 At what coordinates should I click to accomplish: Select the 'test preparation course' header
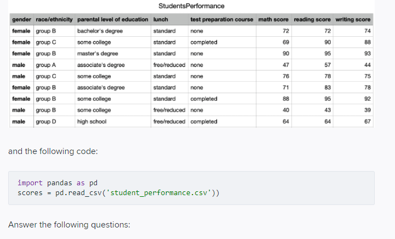pos(221,20)
